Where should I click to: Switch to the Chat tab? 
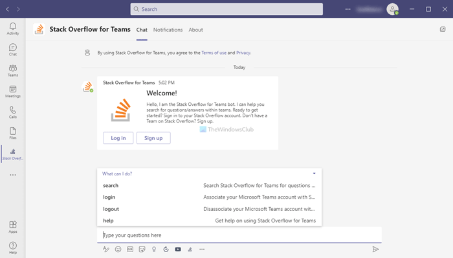tap(142, 30)
